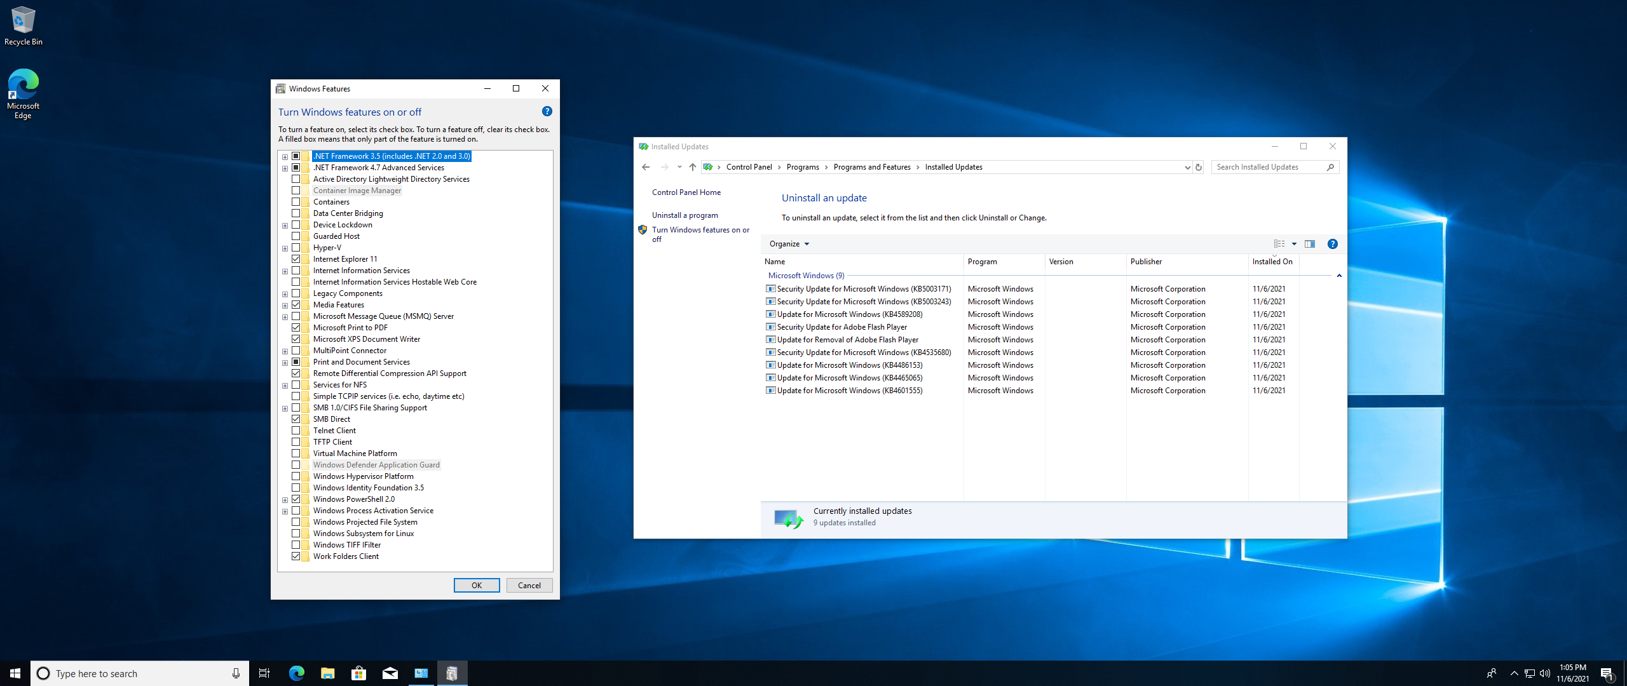The image size is (1627, 686).
Task: Open File Explorer from the taskbar
Action: coord(328,673)
